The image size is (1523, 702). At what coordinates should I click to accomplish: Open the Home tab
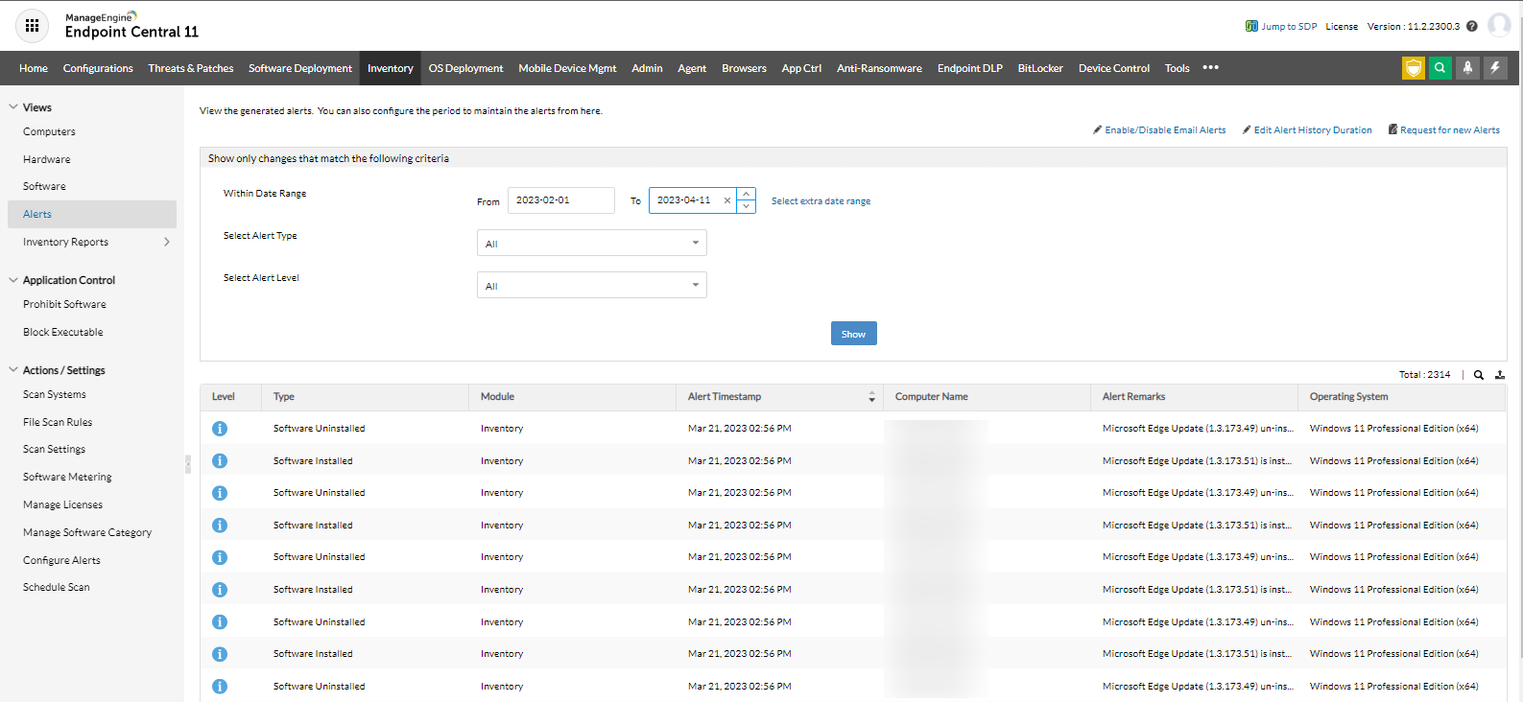click(34, 68)
